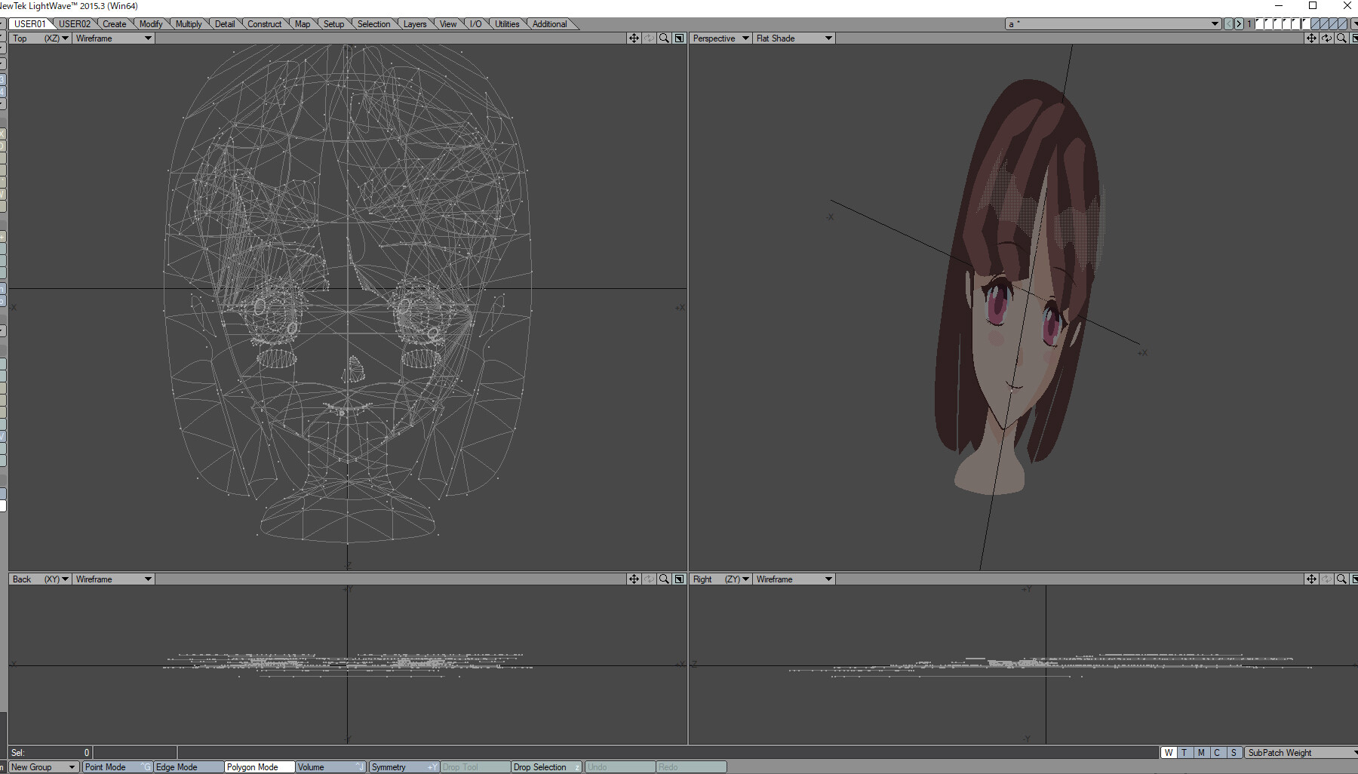
Task: Open the Perspective view type dropdown
Action: point(720,38)
